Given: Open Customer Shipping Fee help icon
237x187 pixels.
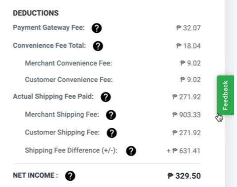Looking at the screenshot, I should click(x=112, y=133).
